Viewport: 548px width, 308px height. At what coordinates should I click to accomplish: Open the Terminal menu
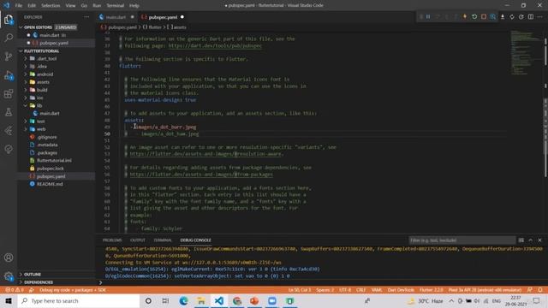pos(116,6)
